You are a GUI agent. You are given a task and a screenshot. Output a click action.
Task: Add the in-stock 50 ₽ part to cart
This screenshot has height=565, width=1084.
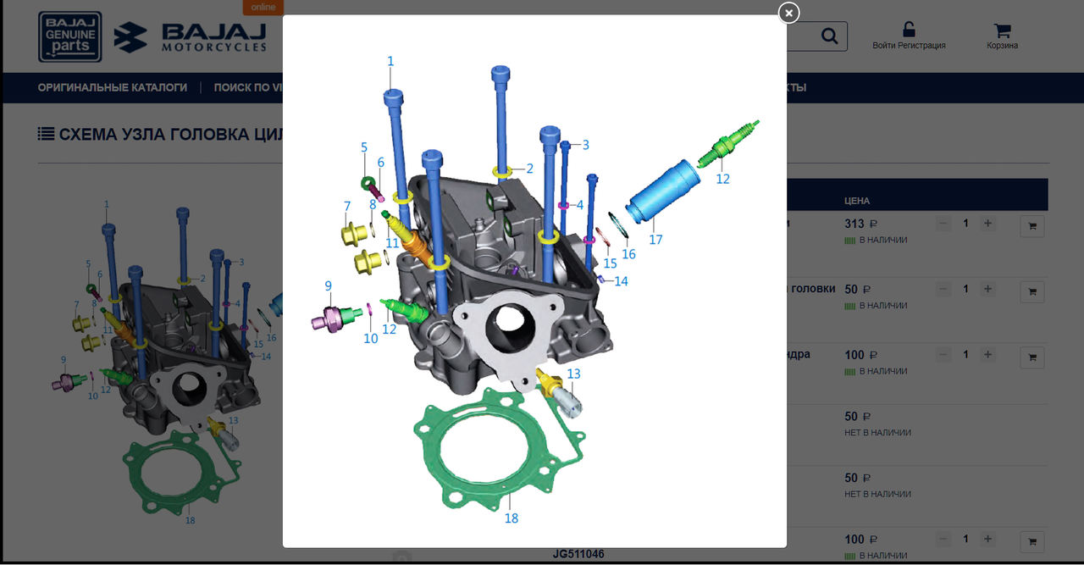[1031, 292]
